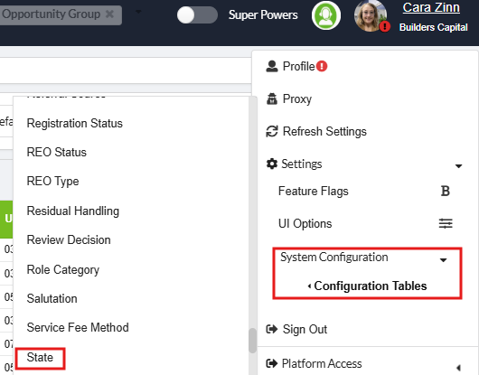
Task: Toggle the Super Powers switch
Action: [197, 15]
